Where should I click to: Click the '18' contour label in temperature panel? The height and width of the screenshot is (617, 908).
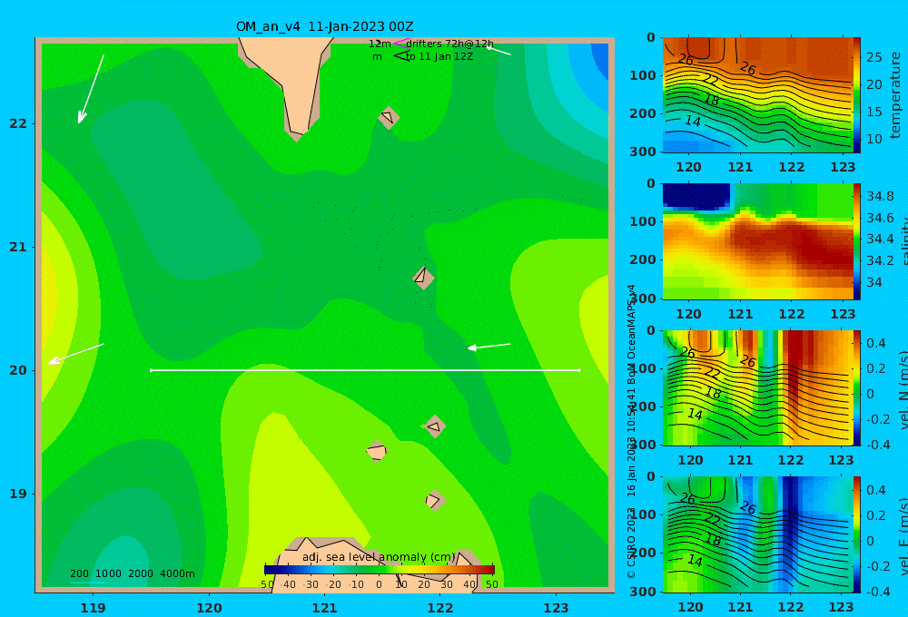coord(712,100)
